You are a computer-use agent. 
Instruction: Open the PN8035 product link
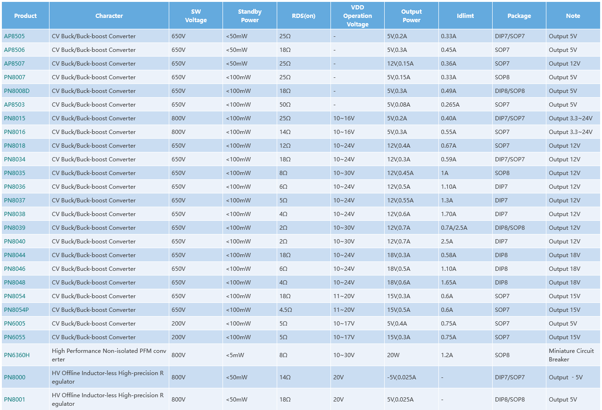15,173
